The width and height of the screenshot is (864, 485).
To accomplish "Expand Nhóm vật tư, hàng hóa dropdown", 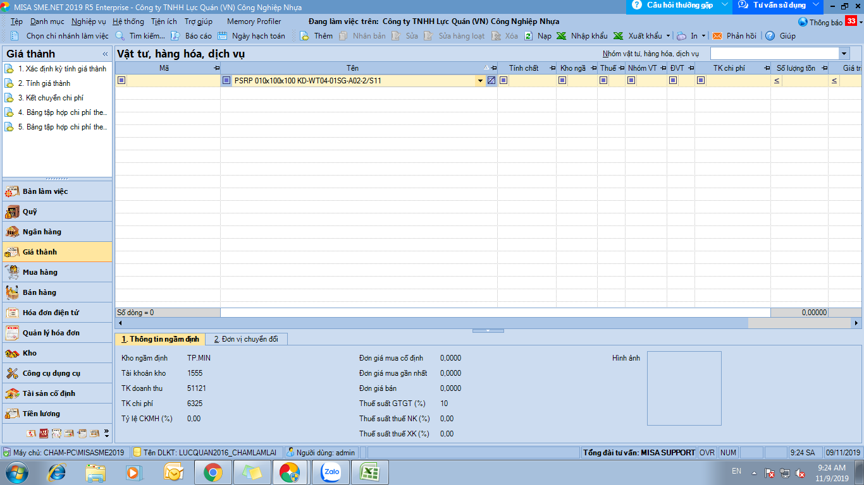I will (x=844, y=54).
